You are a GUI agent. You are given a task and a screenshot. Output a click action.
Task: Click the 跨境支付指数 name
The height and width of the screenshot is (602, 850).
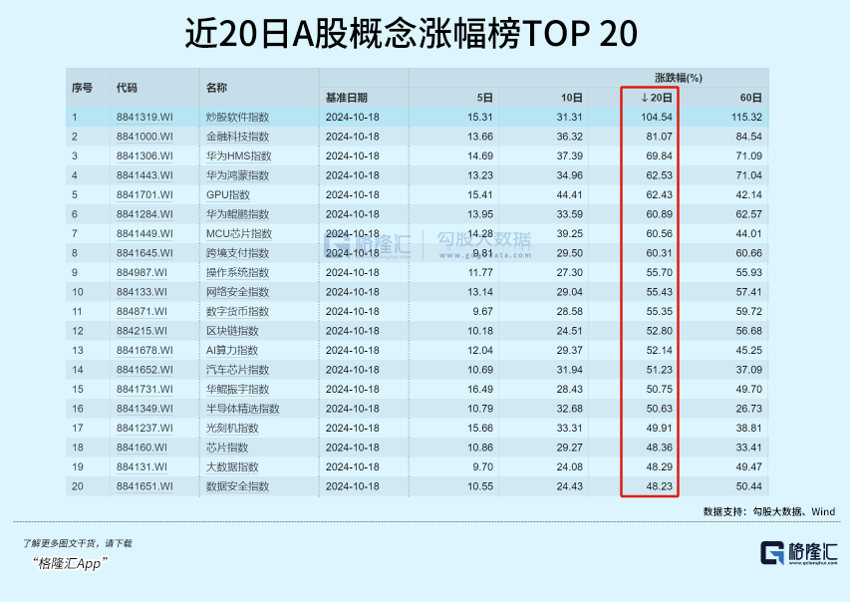coord(237,253)
